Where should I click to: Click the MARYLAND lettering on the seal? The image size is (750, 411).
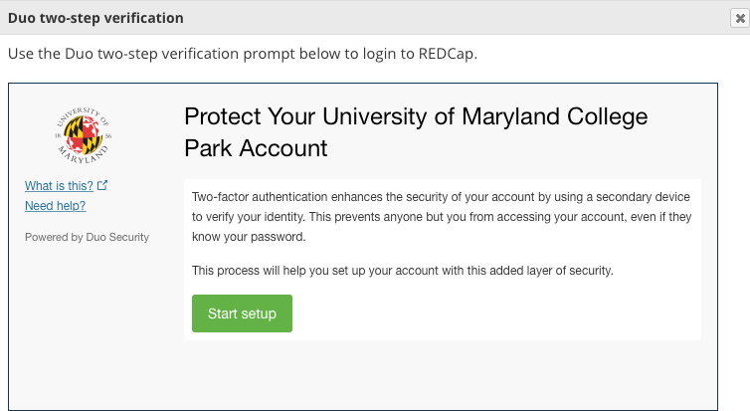click(x=84, y=155)
